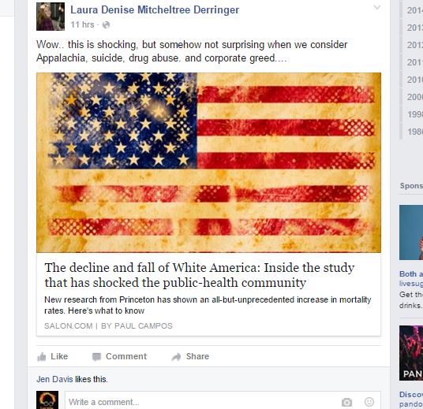Click your own avatar beside the comment box

[x=47, y=400]
